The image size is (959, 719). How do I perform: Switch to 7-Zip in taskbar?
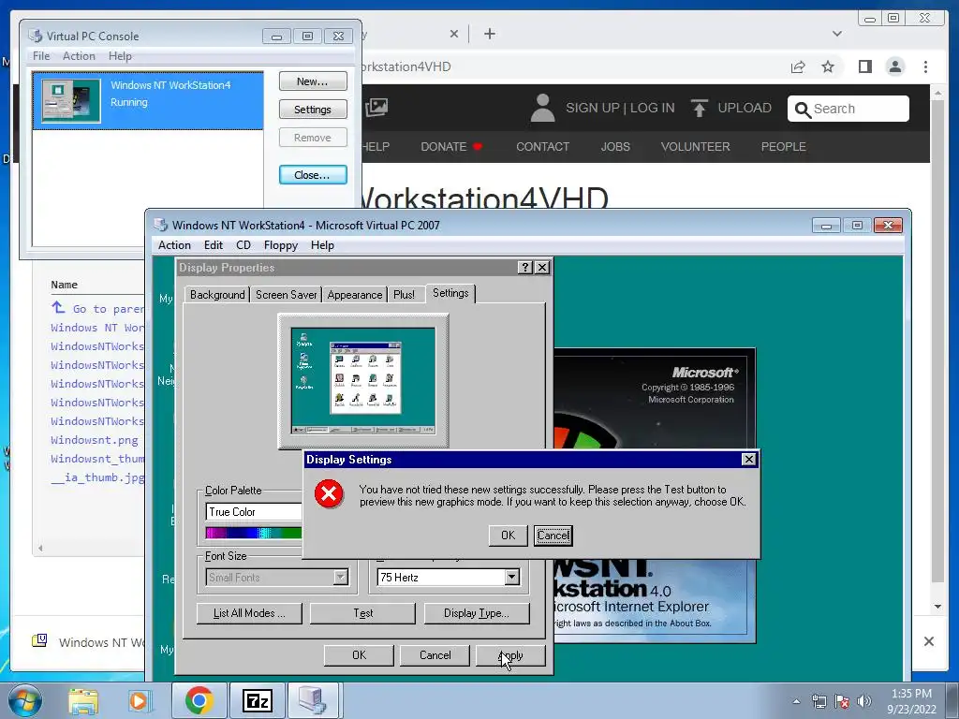coord(257,701)
